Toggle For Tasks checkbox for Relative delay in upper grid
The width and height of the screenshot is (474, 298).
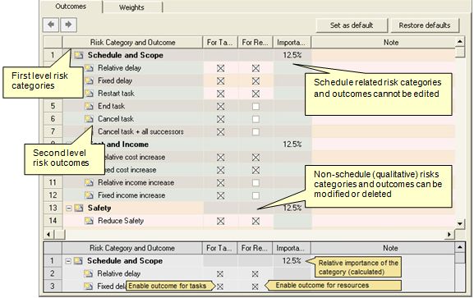click(221, 68)
